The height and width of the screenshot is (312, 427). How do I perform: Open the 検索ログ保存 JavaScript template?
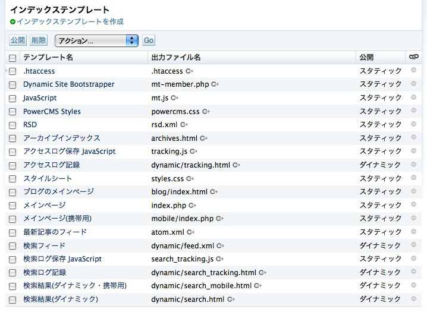pyautogui.click(x=62, y=259)
